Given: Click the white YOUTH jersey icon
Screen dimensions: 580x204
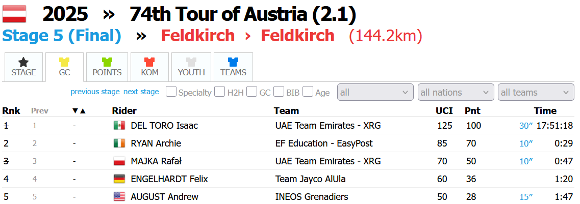Looking at the screenshot, I should click(191, 63).
